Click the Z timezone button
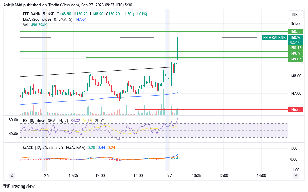The height and width of the screenshot is (192, 308). 12,175
